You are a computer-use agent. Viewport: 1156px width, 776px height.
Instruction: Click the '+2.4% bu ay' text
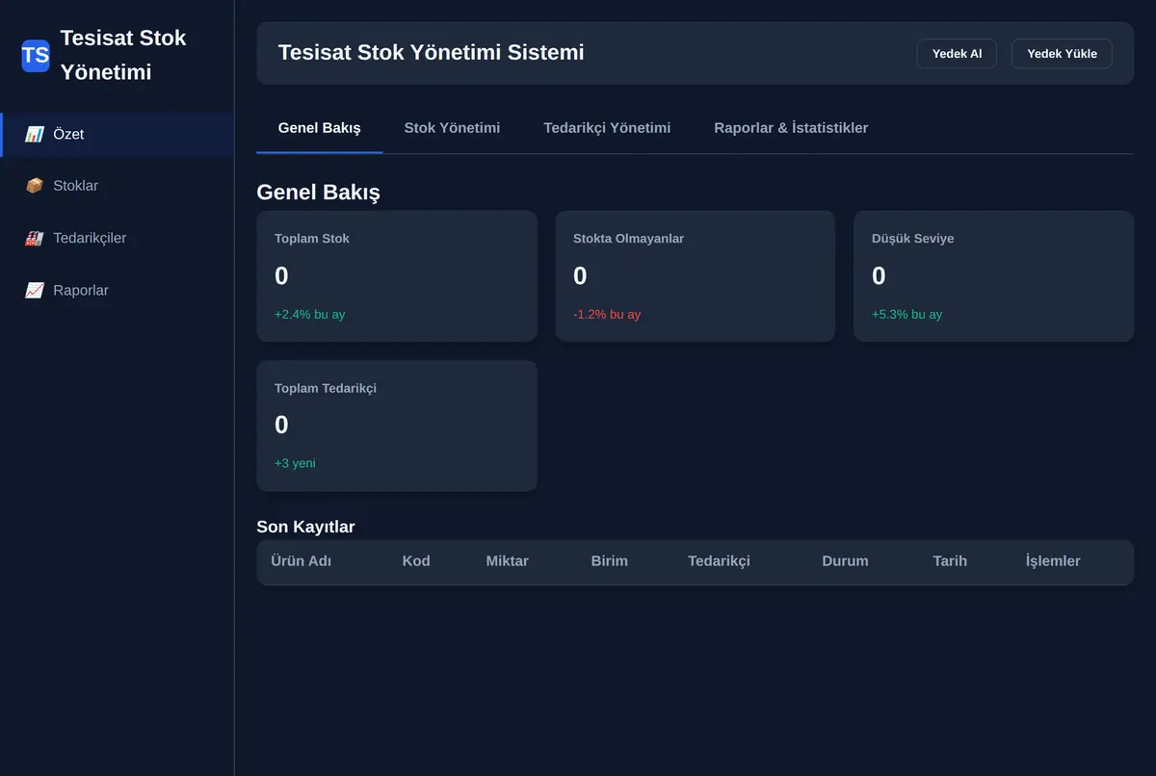click(x=309, y=315)
